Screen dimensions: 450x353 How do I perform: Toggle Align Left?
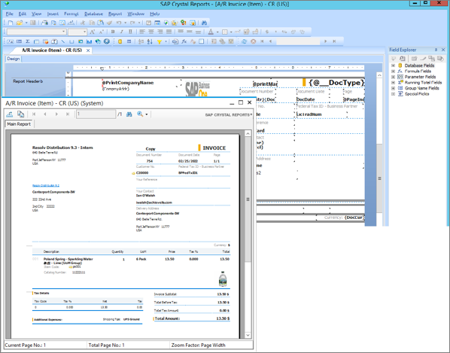pyautogui.click(x=142, y=32)
